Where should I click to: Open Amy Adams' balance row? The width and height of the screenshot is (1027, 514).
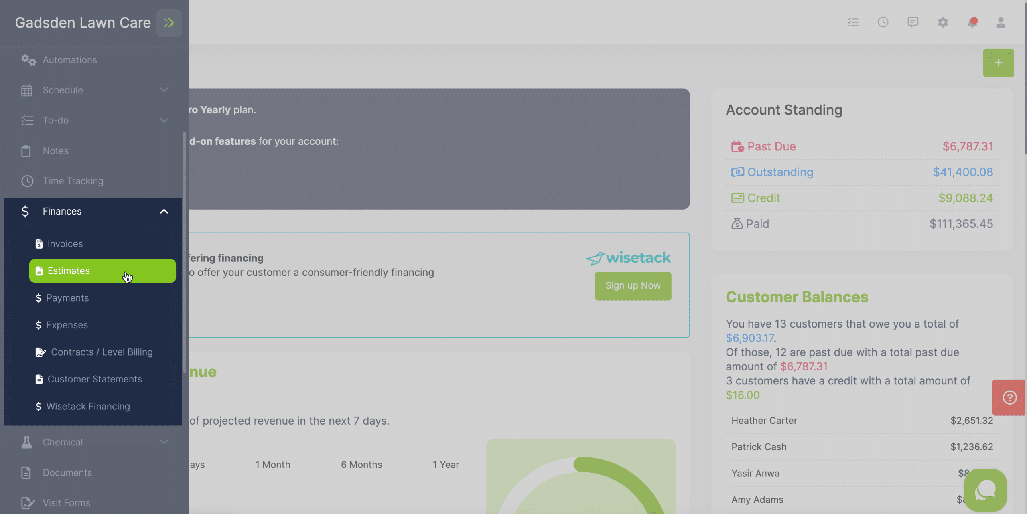(862, 500)
